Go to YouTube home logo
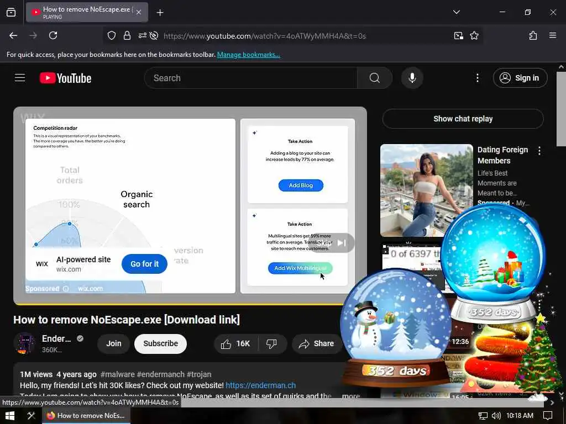This screenshot has height=424, width=566. click(65, 78)
